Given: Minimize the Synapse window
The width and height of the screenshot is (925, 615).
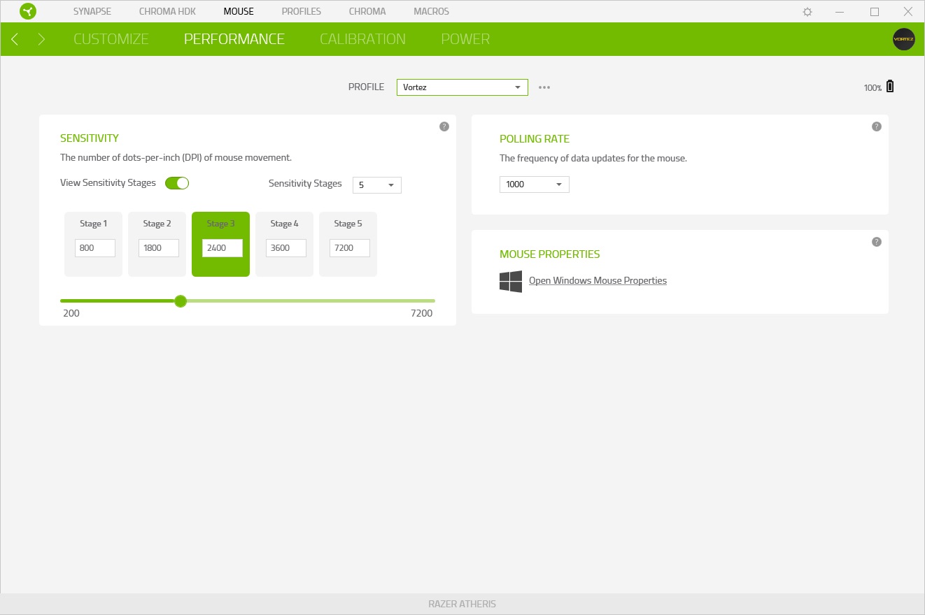Looking at the screenshot, I should click(841, 12).
